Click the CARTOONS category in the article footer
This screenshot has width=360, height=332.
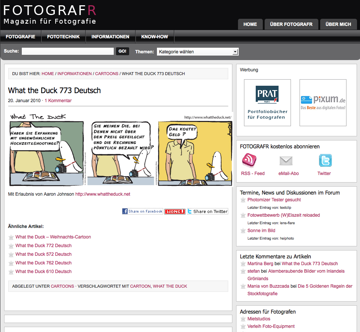[x=62, y=286]
